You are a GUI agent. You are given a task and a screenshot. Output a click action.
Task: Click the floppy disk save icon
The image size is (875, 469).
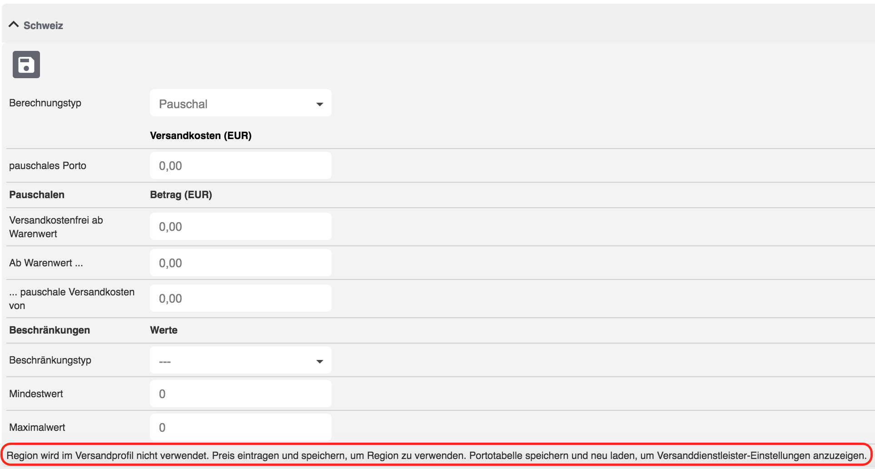point(26,65)
